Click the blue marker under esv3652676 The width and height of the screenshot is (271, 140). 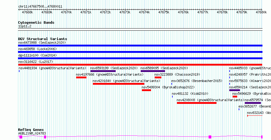click(x=172, y=84)
